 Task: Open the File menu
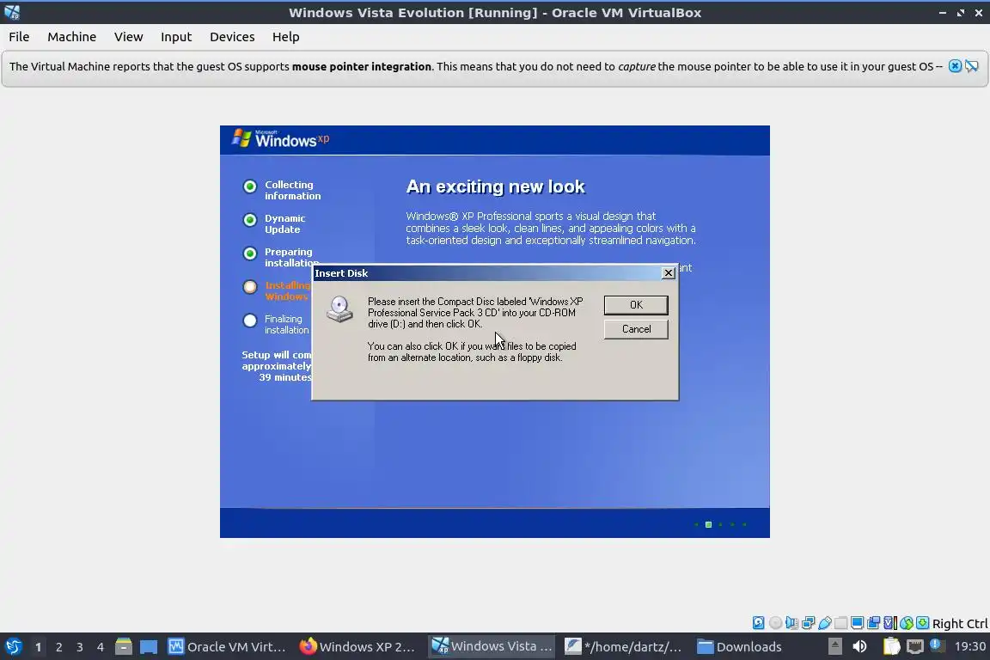[x=19, y=37]
